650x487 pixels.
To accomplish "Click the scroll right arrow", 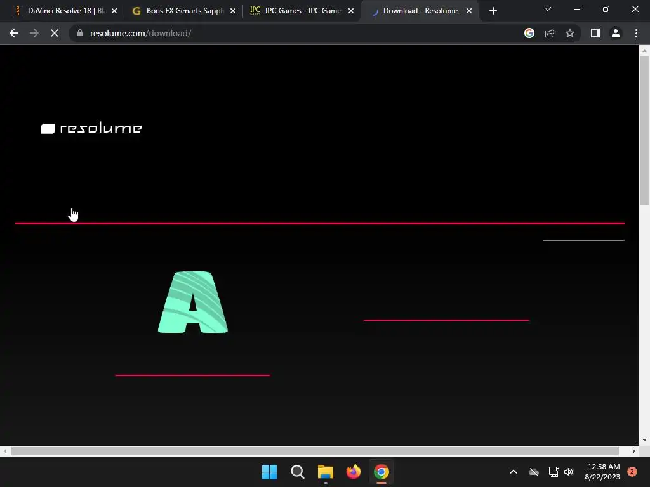I will pos(634,451).
